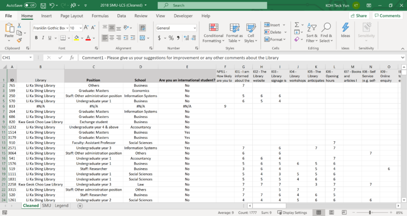This screenshot has width=407, height=216.
Task: Open Conditional Formatting
Action: [213, 33]
